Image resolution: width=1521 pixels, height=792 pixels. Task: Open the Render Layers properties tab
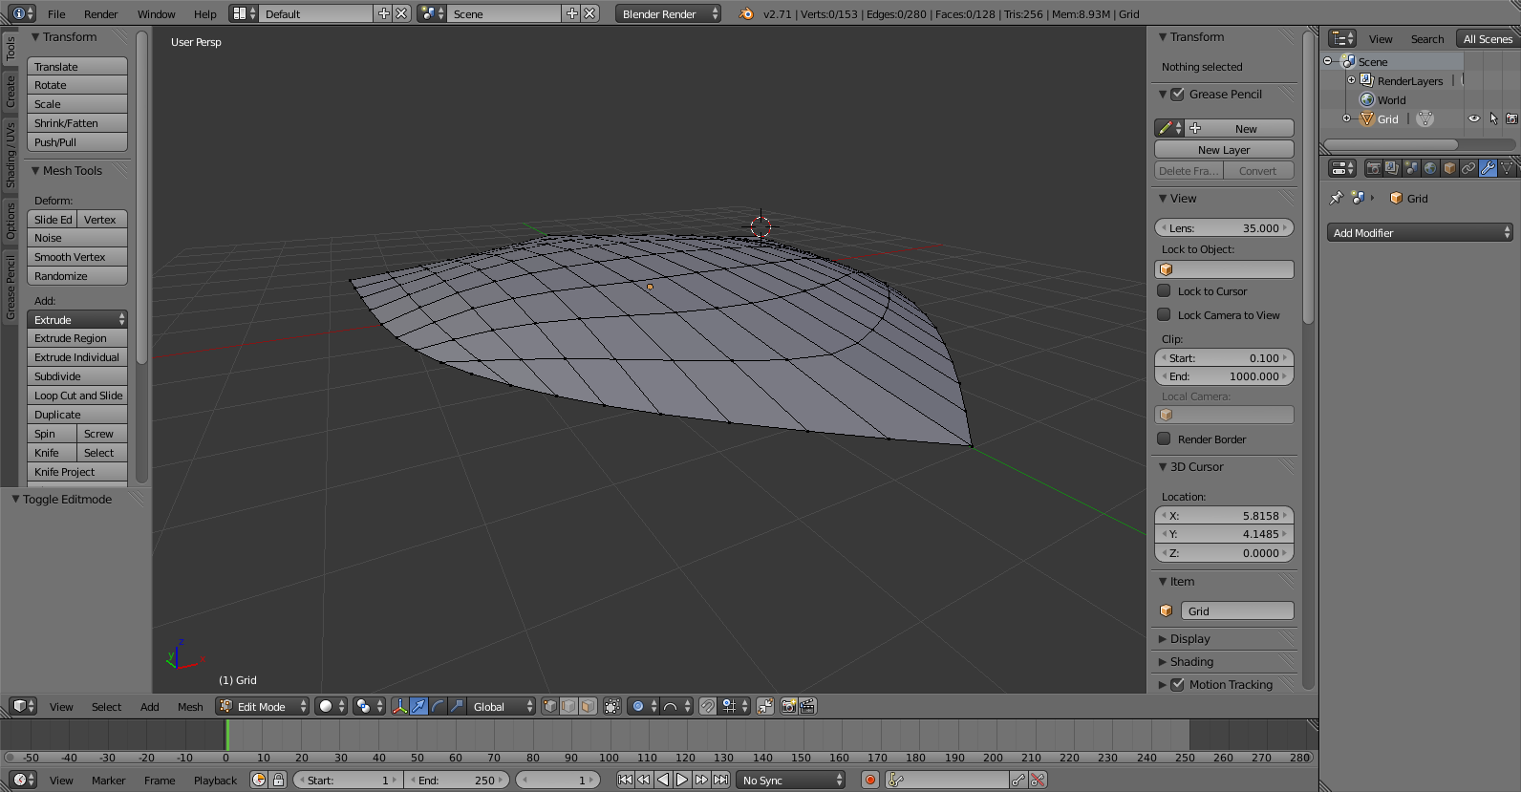[x=1392, y=168]
